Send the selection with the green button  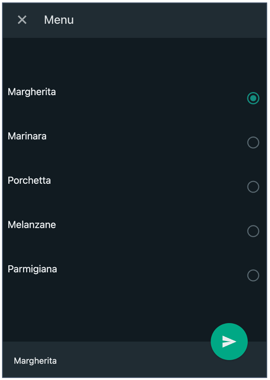tap(229, 341)
